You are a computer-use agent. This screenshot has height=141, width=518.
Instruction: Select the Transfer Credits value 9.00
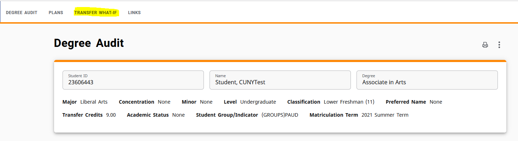coord(111,115)
